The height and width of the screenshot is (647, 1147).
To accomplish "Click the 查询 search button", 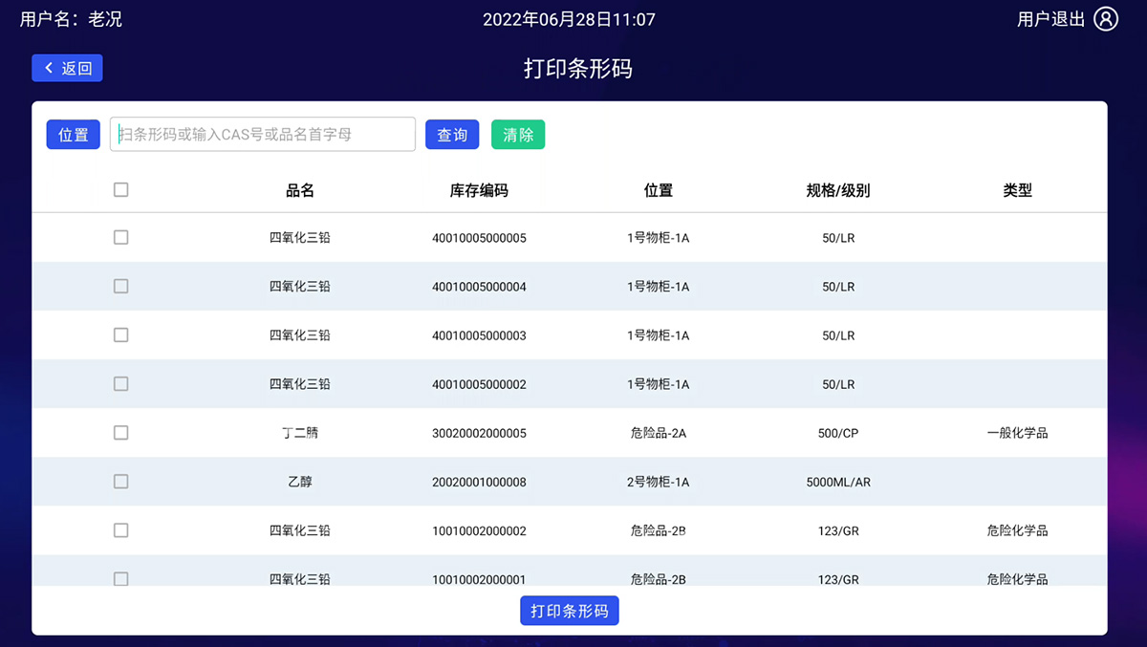I will 452,135.
